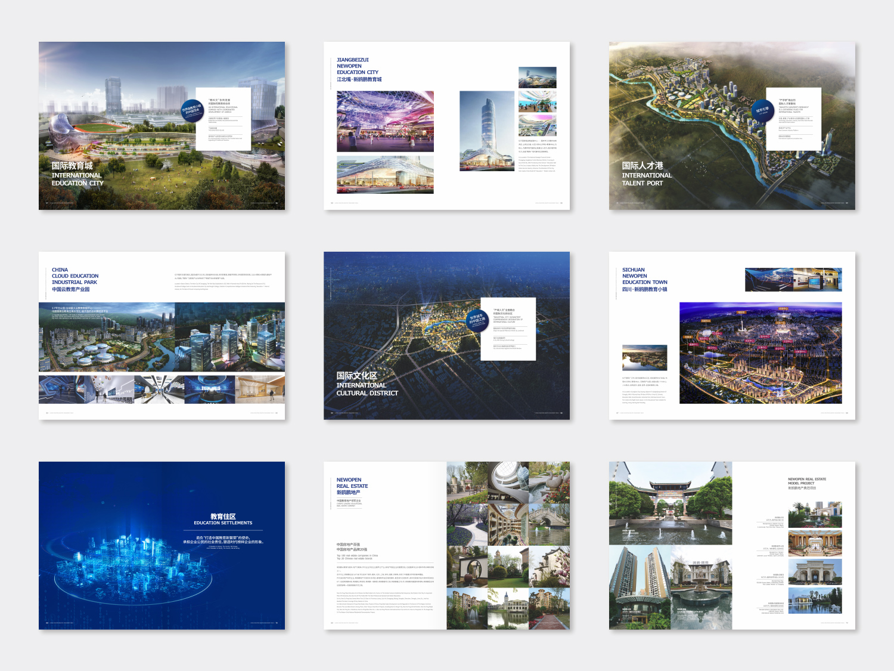Click the '新鸥鹏地产典范项目' subtitle
Viewport: 894px width, 671px height.
802,488
